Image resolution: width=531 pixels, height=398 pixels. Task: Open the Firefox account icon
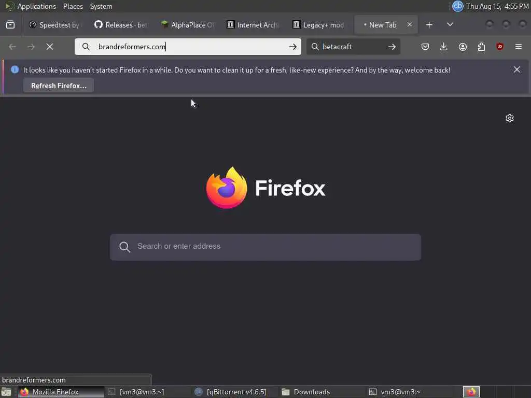point(463,47)
